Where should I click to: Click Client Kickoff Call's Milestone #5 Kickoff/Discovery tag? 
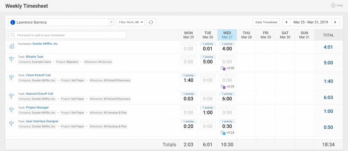(110, 81)
